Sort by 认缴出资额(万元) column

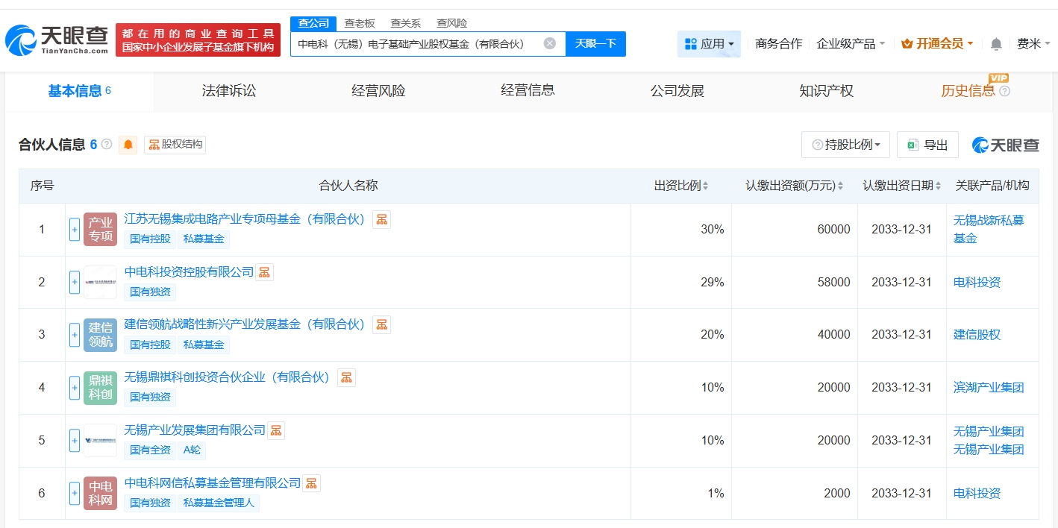795,186
